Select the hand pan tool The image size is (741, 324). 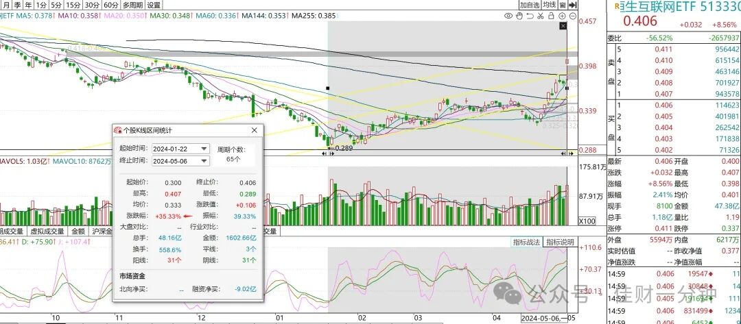click(519, 16)
